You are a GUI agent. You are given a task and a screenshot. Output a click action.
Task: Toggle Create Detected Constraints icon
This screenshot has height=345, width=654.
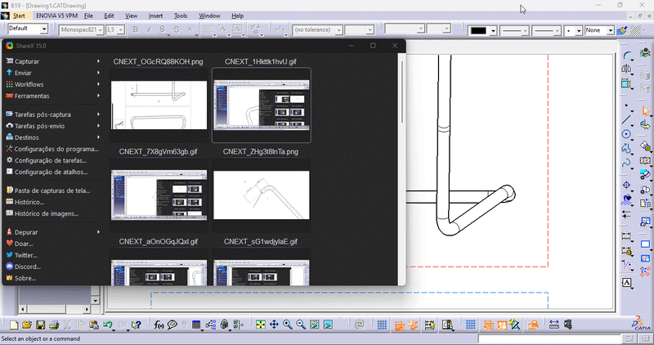[413, 325]
